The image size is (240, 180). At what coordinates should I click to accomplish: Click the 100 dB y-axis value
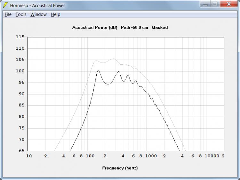coord(20,71)
